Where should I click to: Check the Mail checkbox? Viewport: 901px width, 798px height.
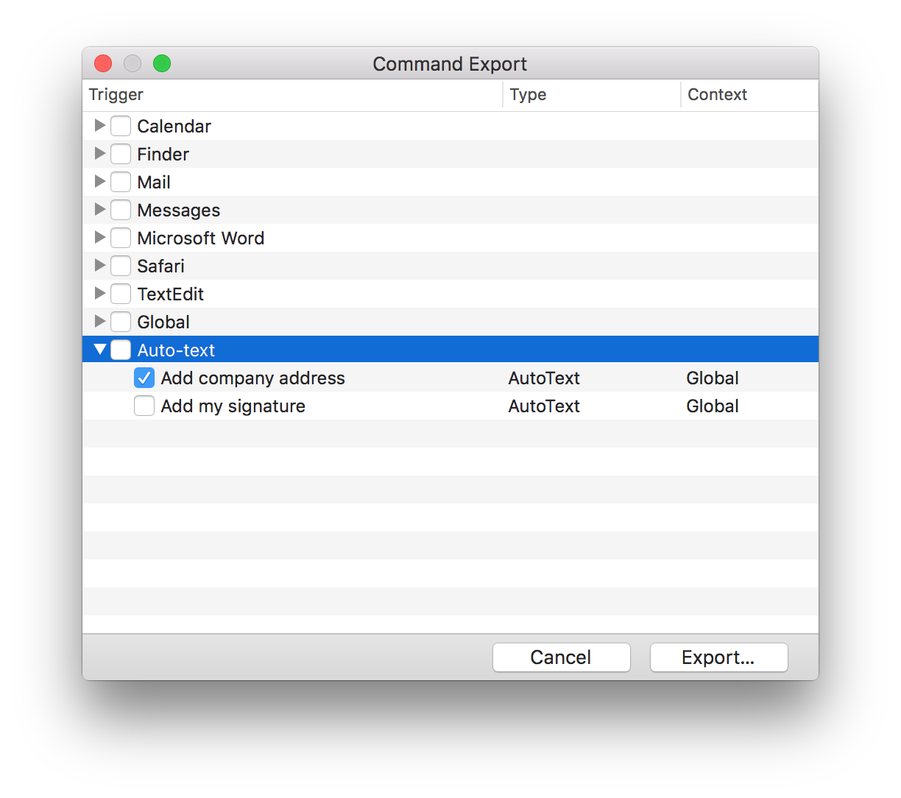pyautogui.click(x=121, y=182)
